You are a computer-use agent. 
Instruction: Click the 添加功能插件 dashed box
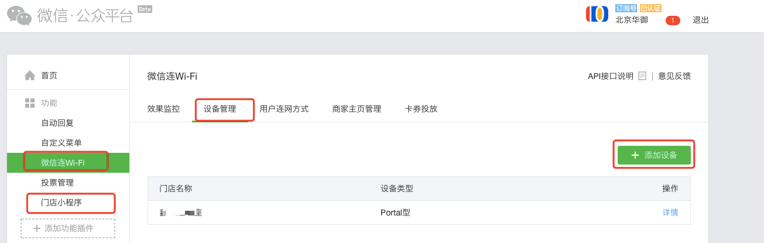pyautogui.click(x=68, y=228)
